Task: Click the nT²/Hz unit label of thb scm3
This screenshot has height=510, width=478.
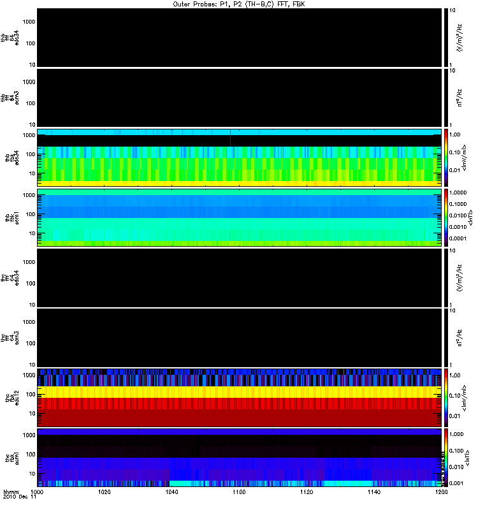Action: (x=459, y=98)
